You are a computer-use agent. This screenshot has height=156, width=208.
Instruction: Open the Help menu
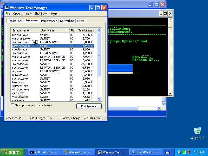[x=54, y=14]
